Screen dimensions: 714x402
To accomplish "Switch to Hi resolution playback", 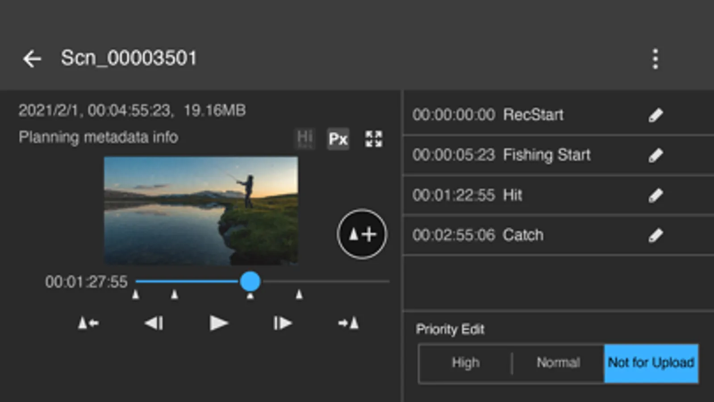I will [305, 138].
